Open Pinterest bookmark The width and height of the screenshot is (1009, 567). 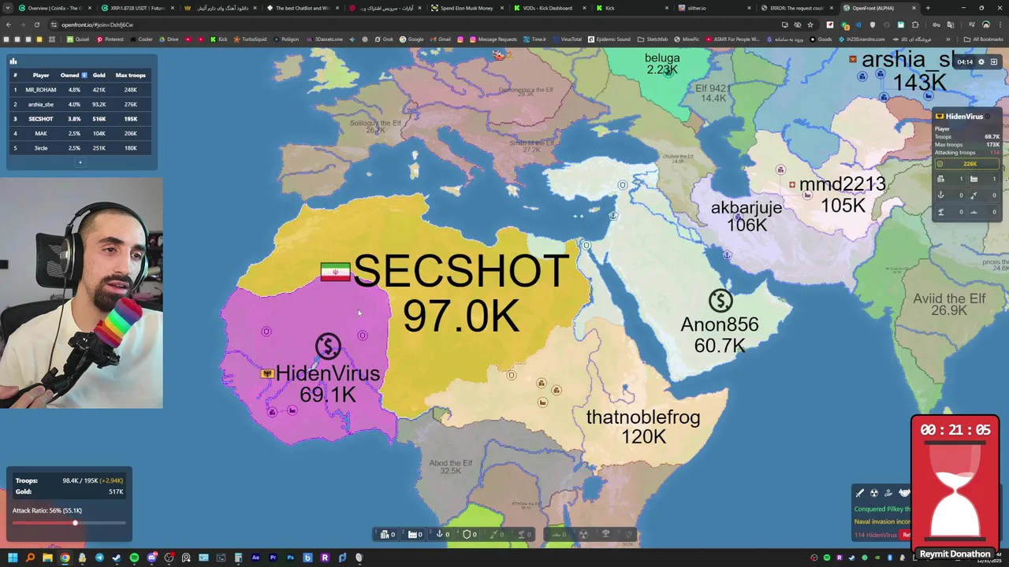(110, 39)
